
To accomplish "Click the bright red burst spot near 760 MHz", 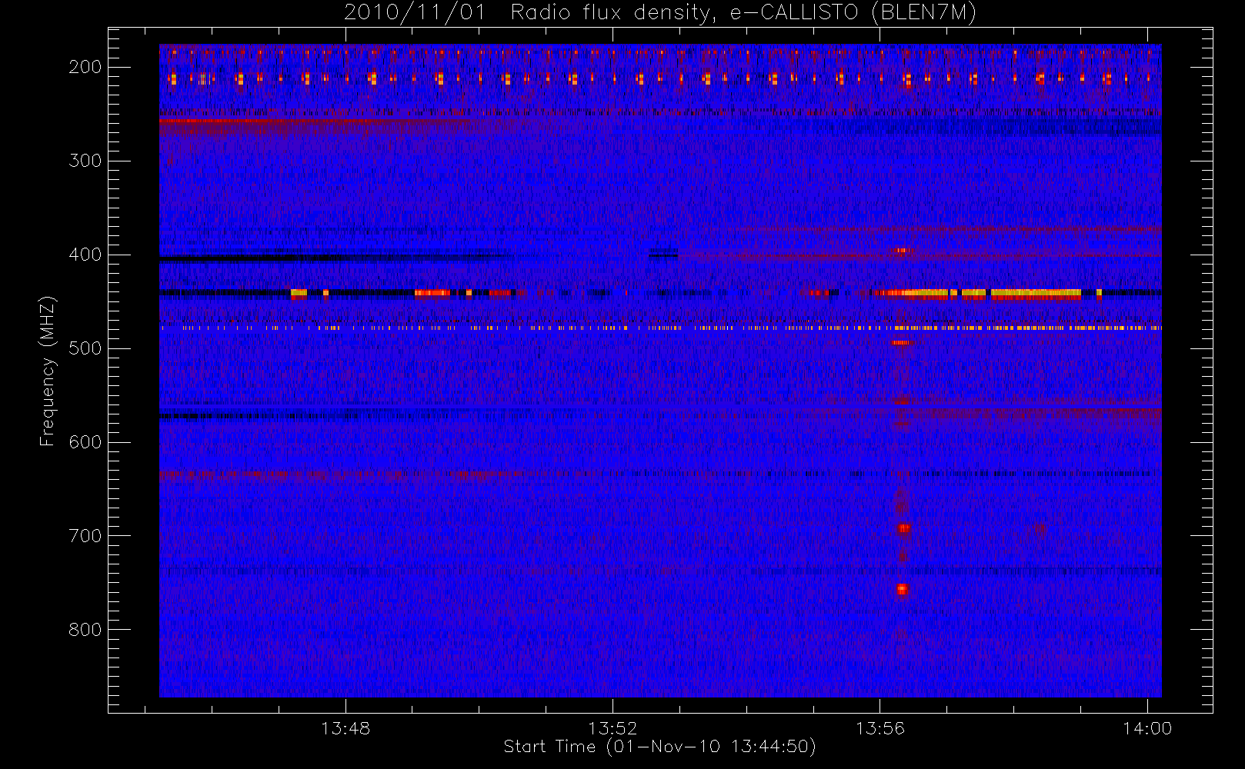I will 902,590.
